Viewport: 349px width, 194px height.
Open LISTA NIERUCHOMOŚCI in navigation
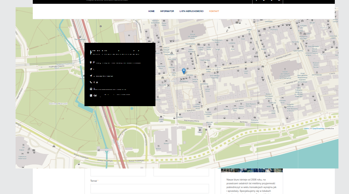(x=191, y=11)
